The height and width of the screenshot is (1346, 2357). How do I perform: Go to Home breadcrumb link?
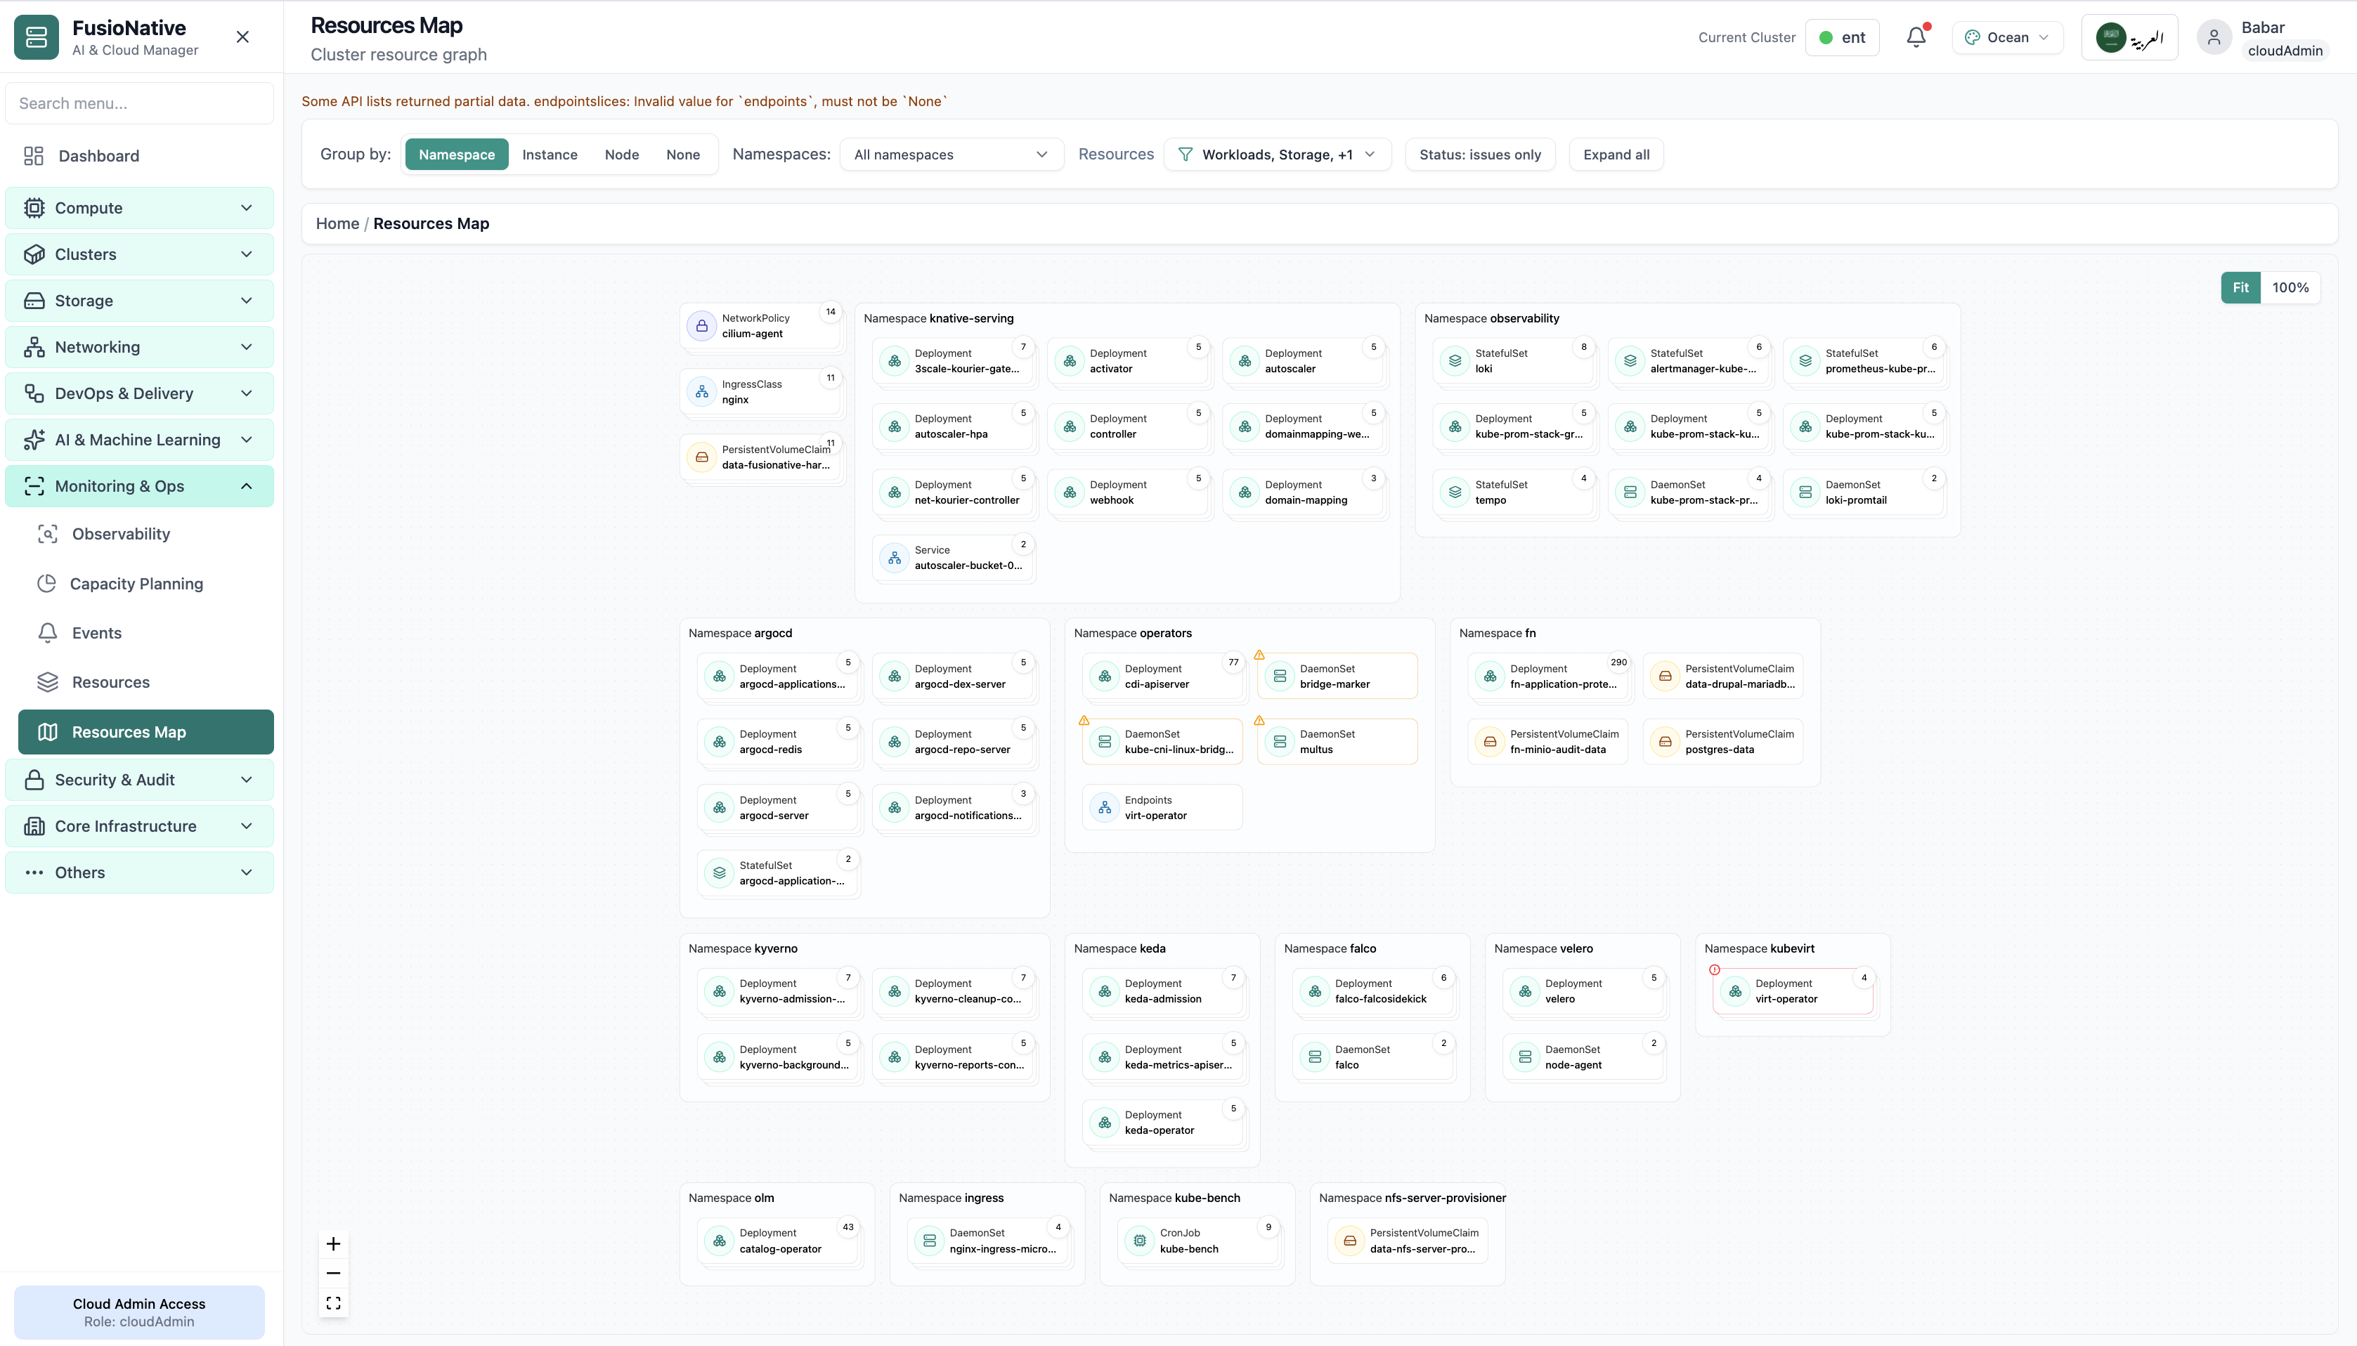(x=337, y=223)
